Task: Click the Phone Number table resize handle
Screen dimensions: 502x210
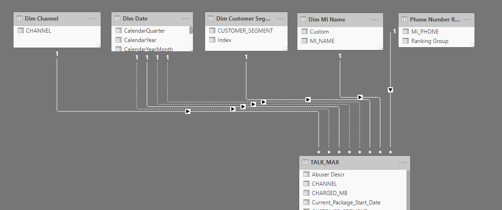Action: pyautogui.click(x=473, y=46)
